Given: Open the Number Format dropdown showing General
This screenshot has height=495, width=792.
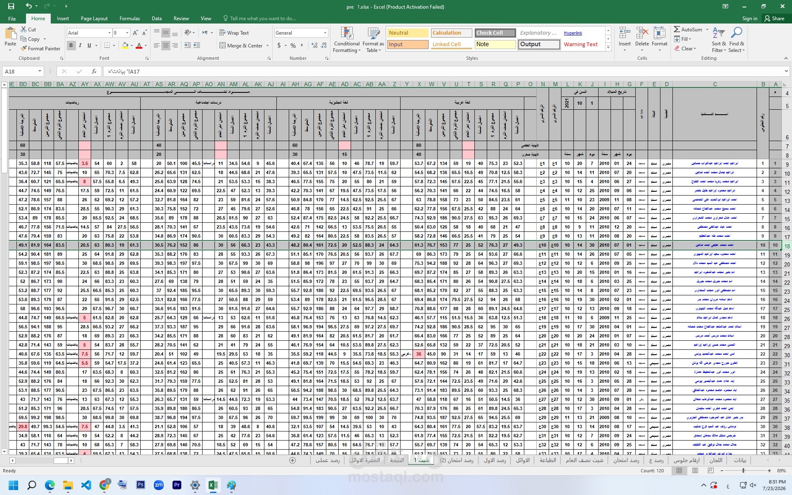Looking at the screenshot, I should tap(325, 33).
